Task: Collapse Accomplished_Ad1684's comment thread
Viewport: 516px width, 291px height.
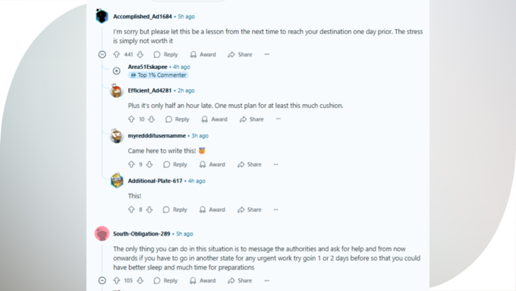Action: coord(102,55)
